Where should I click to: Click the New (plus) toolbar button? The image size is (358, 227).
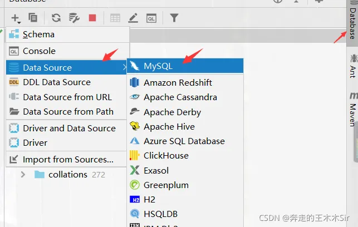pos(16,18)
